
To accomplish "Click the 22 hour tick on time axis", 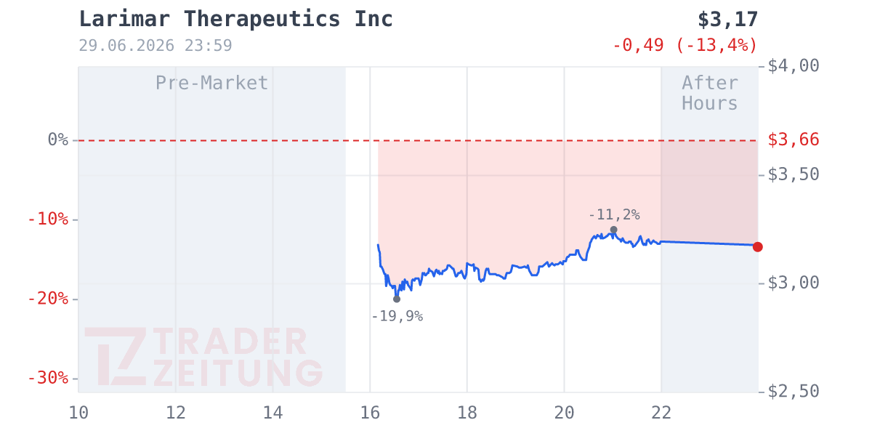I will click(x=661, y=413).
